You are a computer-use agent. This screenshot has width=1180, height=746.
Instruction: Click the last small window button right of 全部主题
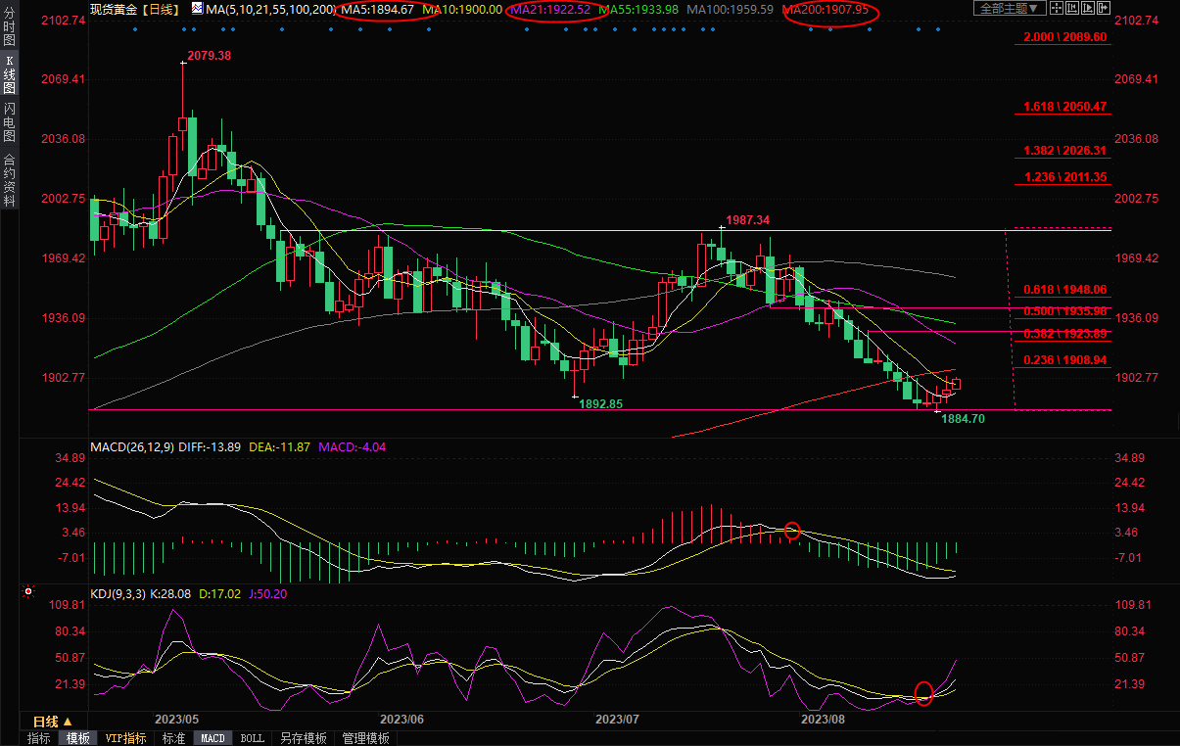(x=1103, y=8)
